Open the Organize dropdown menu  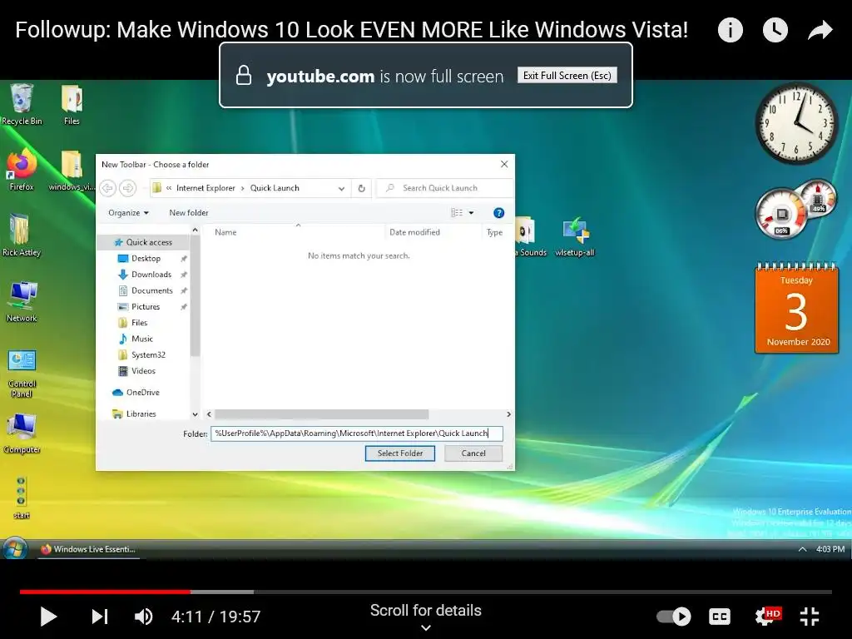coord(128,213)
